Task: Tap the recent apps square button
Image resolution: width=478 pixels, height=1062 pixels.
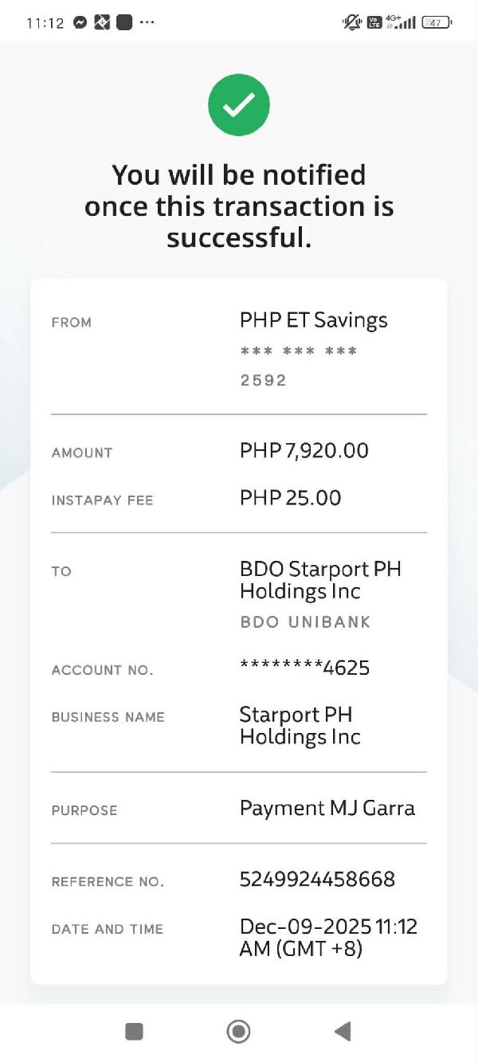Action: (134, 1032)
